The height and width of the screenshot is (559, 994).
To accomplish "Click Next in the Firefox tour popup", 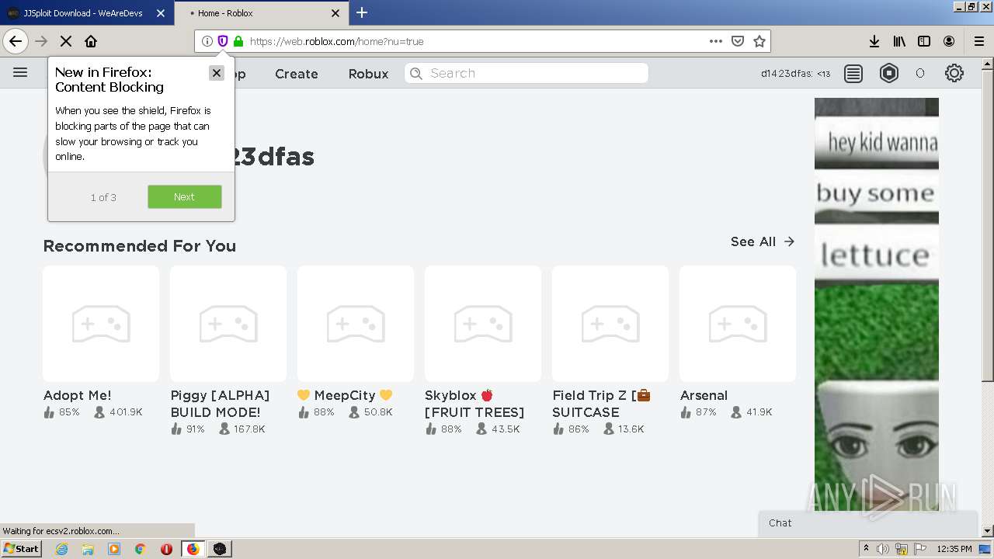I will point(185,196).
